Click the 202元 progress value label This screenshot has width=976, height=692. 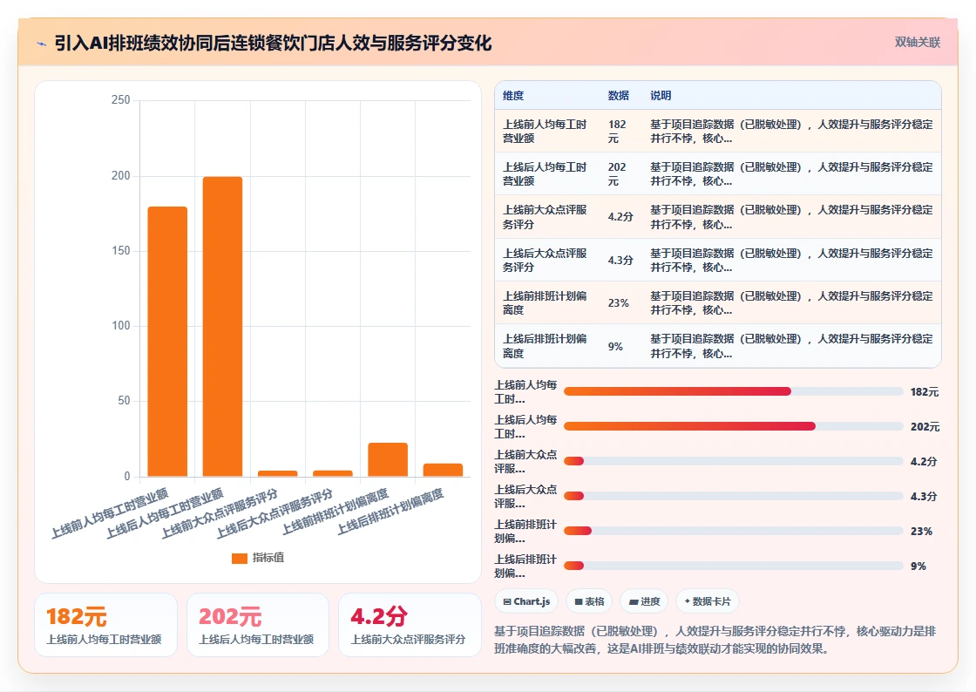click(x=925, y=427)
